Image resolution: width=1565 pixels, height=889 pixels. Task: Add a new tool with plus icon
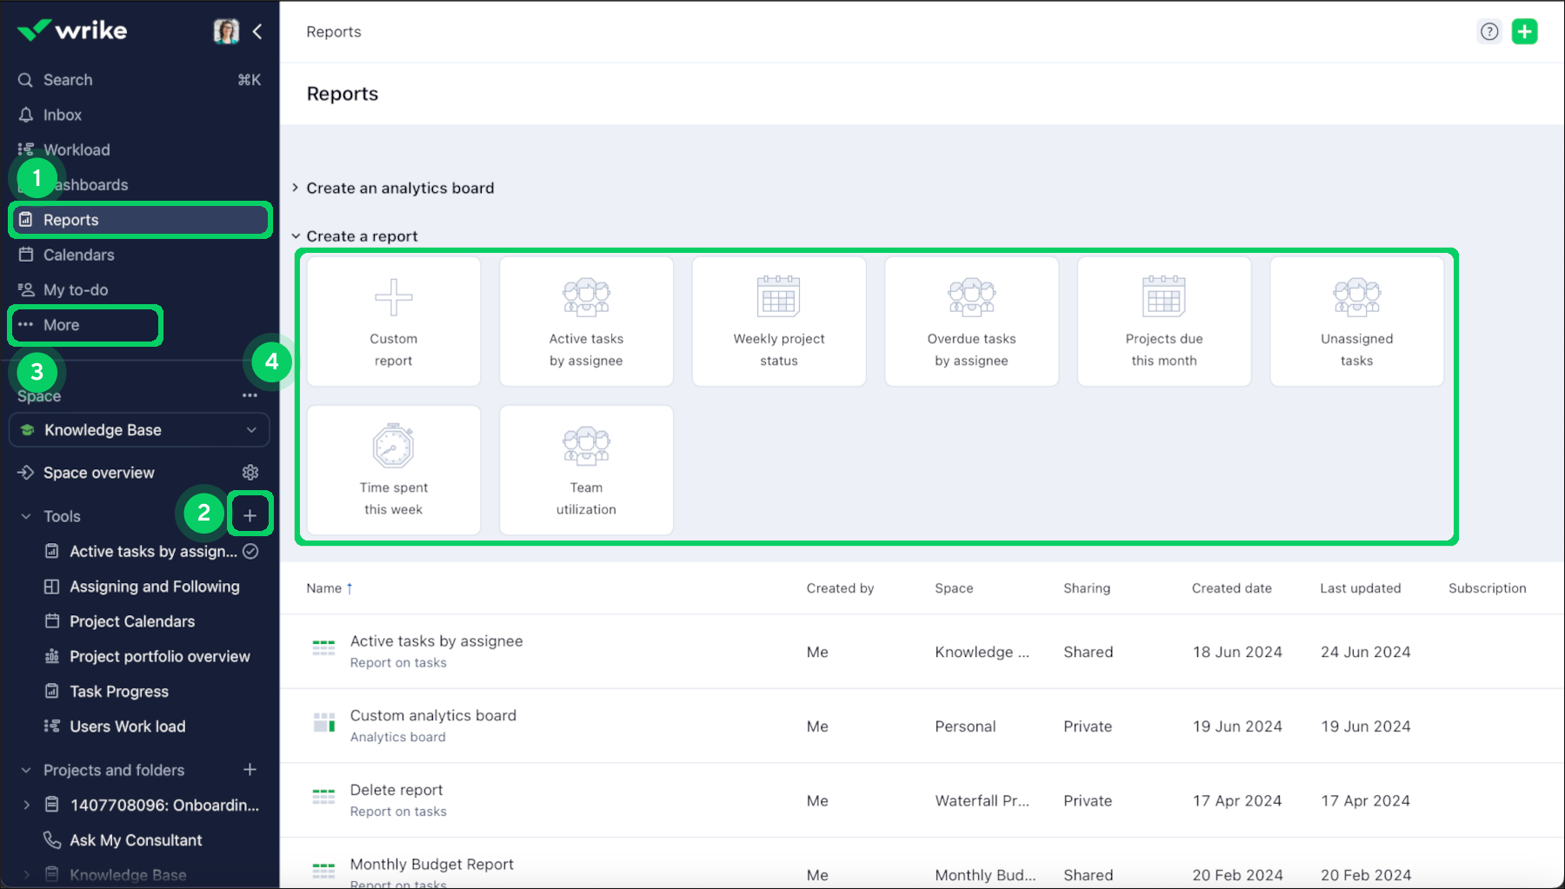point(250,515)
